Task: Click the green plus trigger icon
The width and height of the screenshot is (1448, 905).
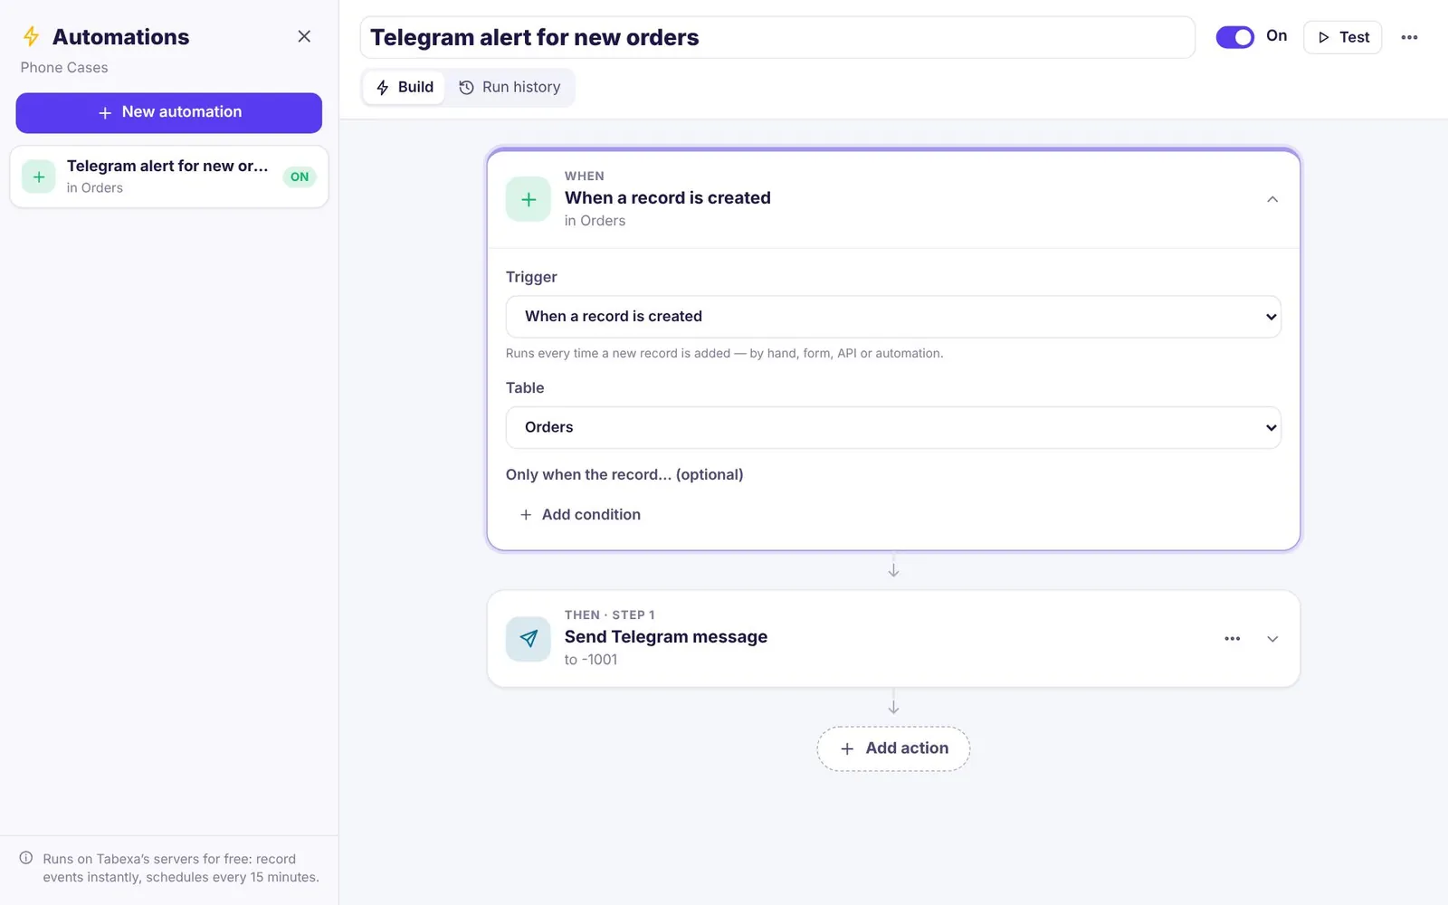Action: (x=529, y=199)
